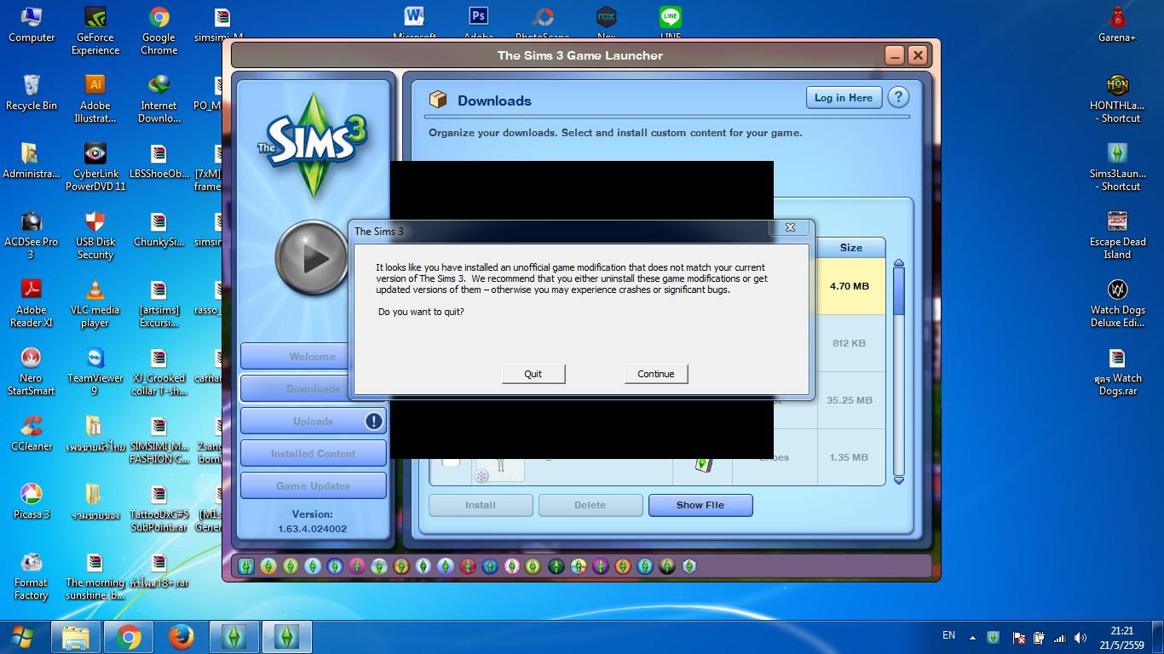Click the downloads list scroll down arrow
The height and width of the screenshot is (654, 1164).
point(898,480)
